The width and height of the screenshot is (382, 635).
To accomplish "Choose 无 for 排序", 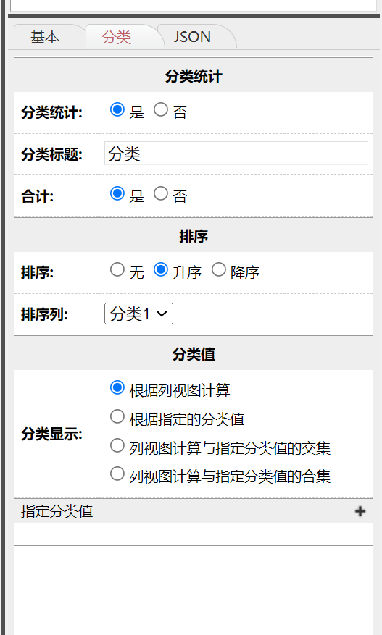I will click(117, 269).
